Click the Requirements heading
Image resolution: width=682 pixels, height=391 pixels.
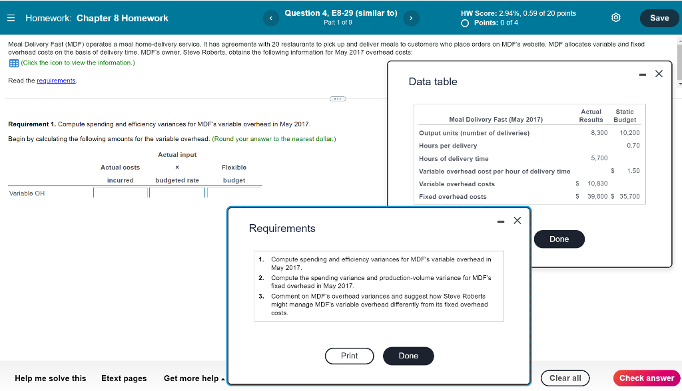coord(282,229)
